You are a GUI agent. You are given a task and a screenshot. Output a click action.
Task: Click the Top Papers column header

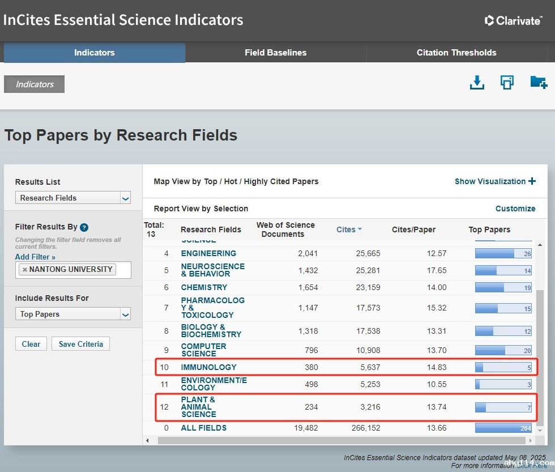click(x=489, y=229)
